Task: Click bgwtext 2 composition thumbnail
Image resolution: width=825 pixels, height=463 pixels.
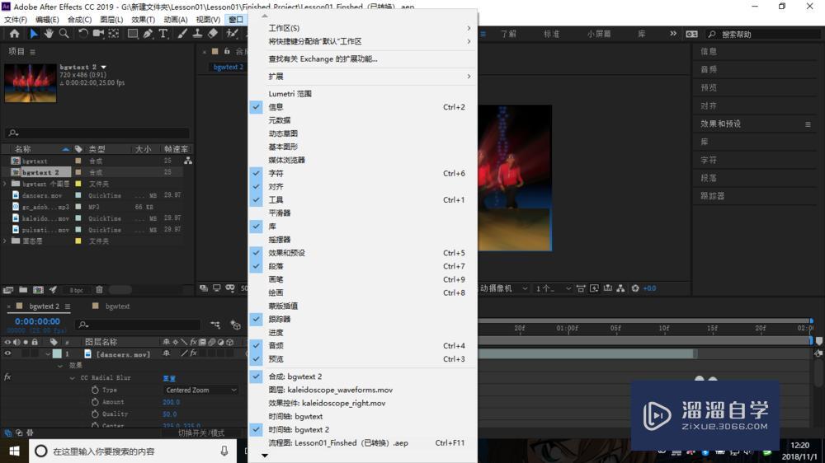Action: [x=31, y=83]
